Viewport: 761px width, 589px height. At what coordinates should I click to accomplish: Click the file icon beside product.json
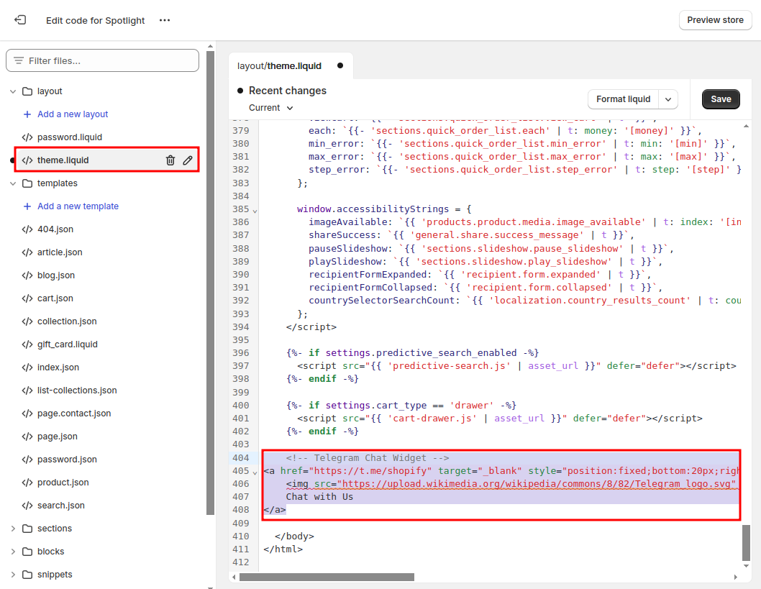[x=27, y=483]
